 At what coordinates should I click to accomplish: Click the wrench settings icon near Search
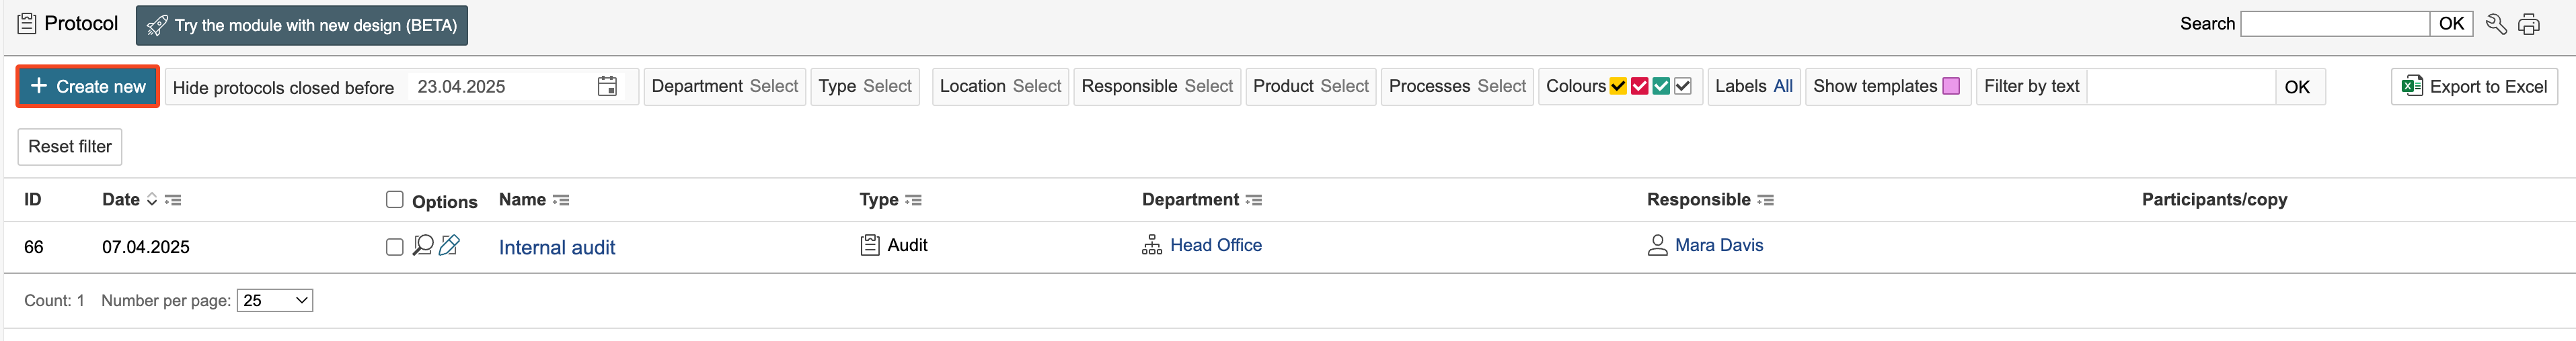2496,24
